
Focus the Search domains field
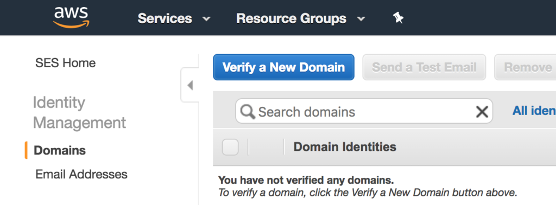point(364,111)
